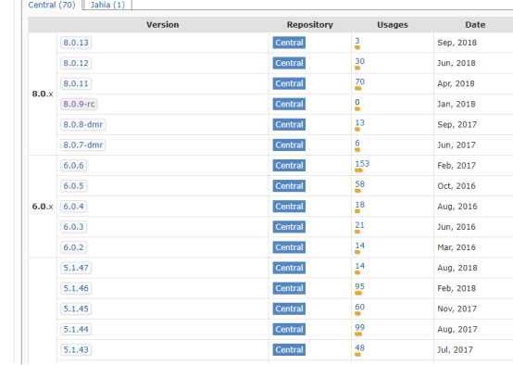Click Central badge in 5.1.45 row
Image resolution: width=513 pixels, height=365 pixels.
tap(289, 308)
